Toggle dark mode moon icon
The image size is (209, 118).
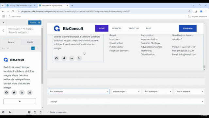coord(10,112)
